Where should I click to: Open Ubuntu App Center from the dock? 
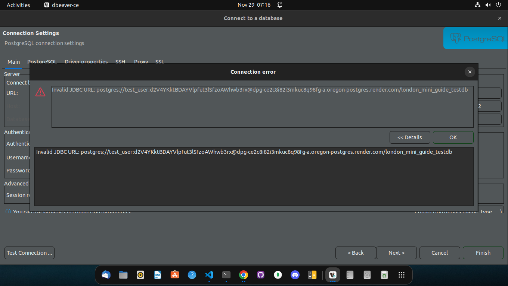click(175, 275)
